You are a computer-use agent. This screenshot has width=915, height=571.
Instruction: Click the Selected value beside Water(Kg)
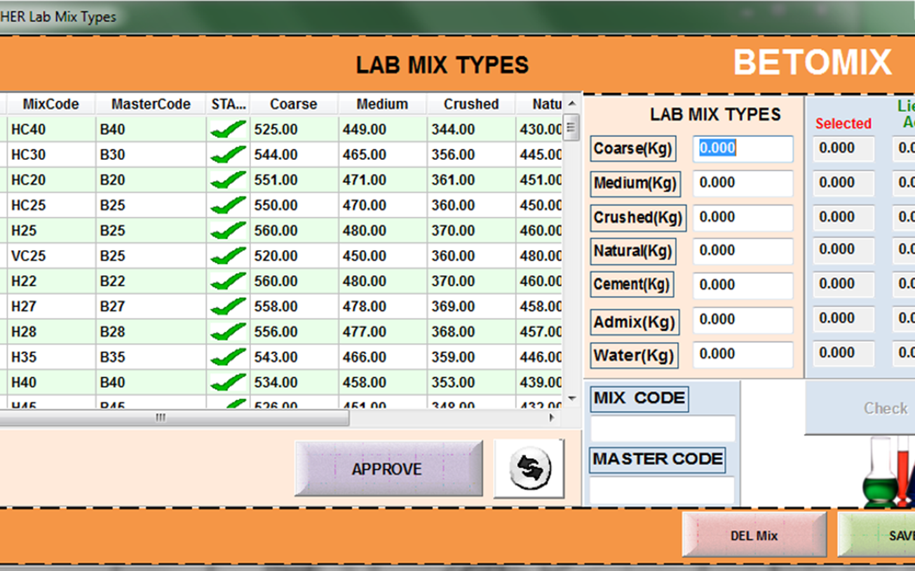click(843, 353)
